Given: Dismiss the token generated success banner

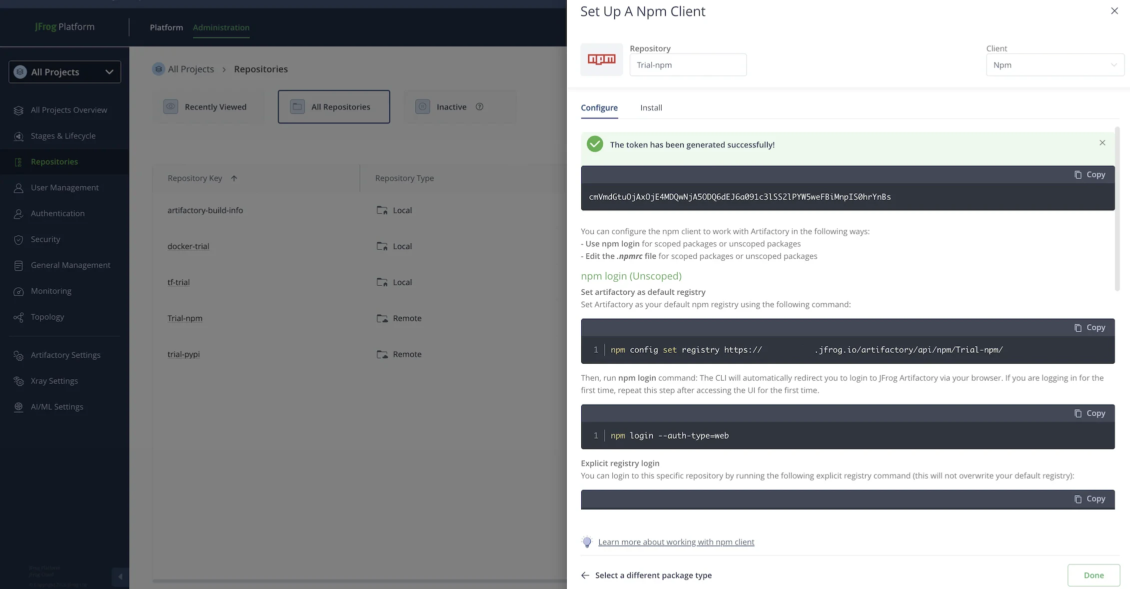Looking at the screenshot, I should coord(1102,143).
